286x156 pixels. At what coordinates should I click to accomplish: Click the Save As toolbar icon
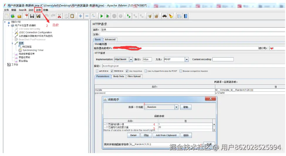point(38,16)
